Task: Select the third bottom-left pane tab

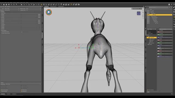Action: tap(14, 94)
